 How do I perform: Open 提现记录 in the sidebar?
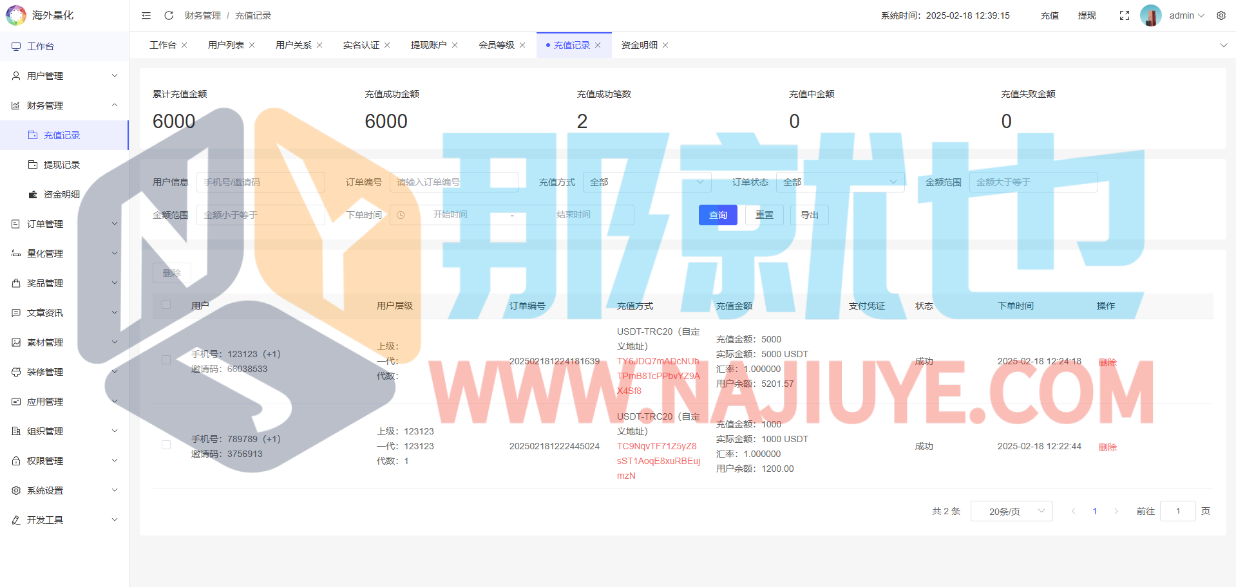[x=62, y=165]
